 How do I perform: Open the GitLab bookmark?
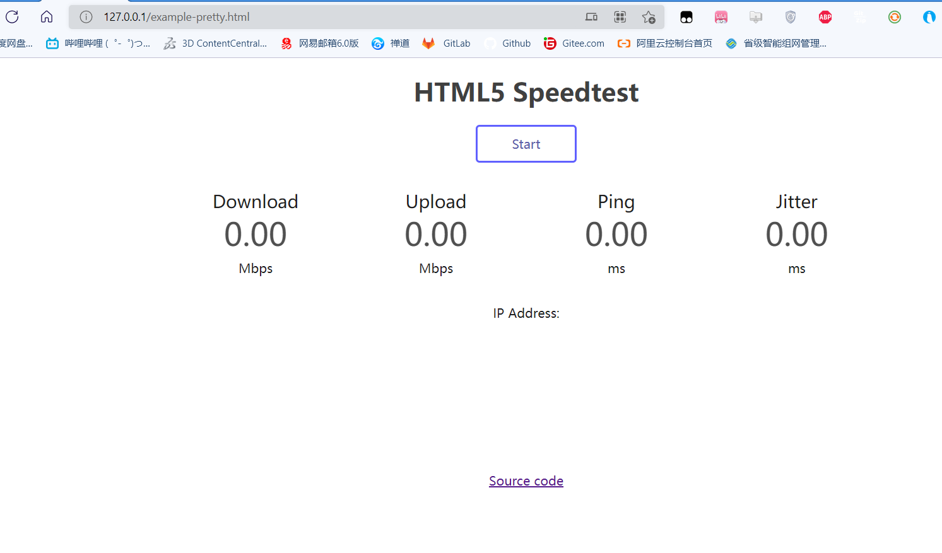coord(447,43)
